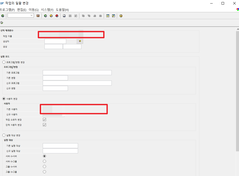This screenshot has height=176, width=239.
Task: Open the 도움말(H) menu
Action: coord(62,10)
